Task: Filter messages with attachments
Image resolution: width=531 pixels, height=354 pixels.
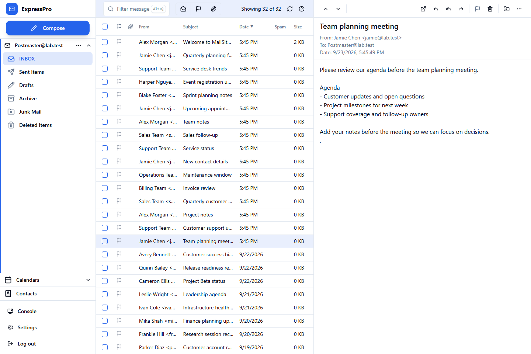Action: (214, 9)
